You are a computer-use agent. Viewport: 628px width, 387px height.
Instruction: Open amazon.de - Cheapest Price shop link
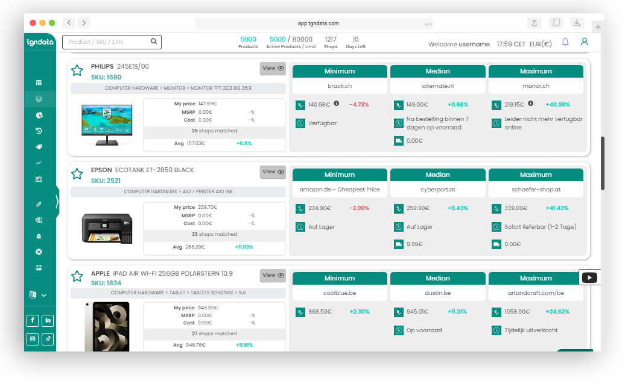tap(340, 190)
